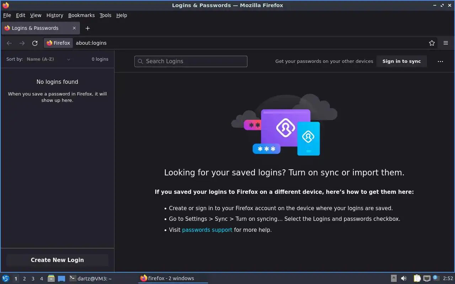Click the '0 logins' count text

pyautogui.click(x=100, y=59)
